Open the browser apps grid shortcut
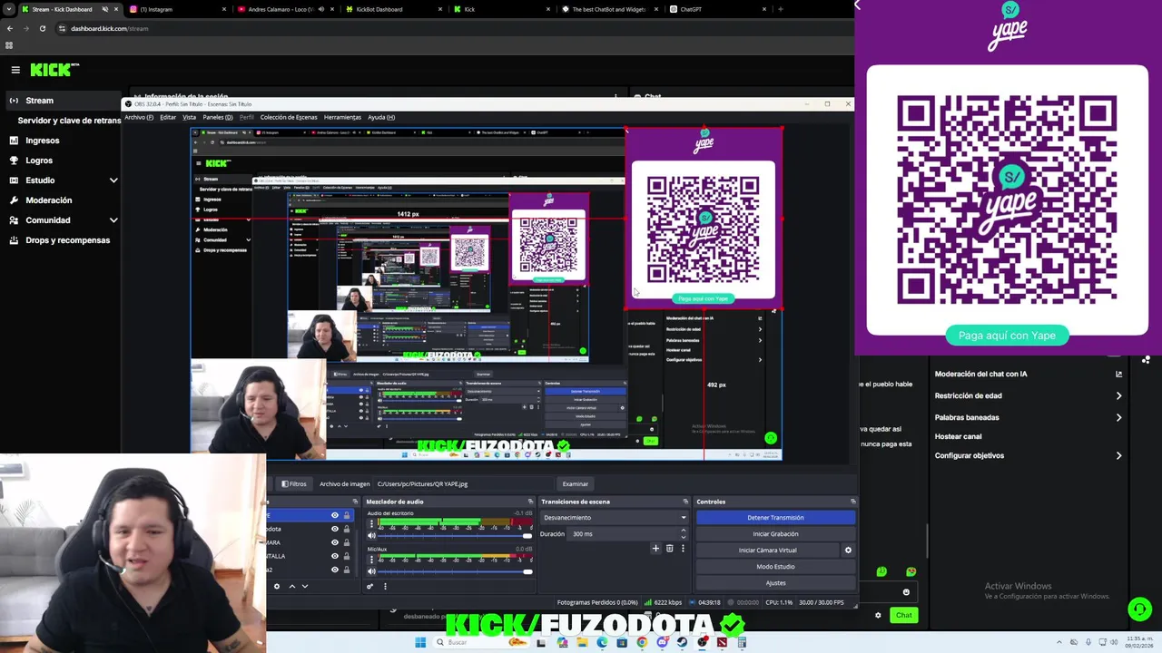The height and width of the screenshot is (653, 1162). pyautogui.click(x=9, y=45)
